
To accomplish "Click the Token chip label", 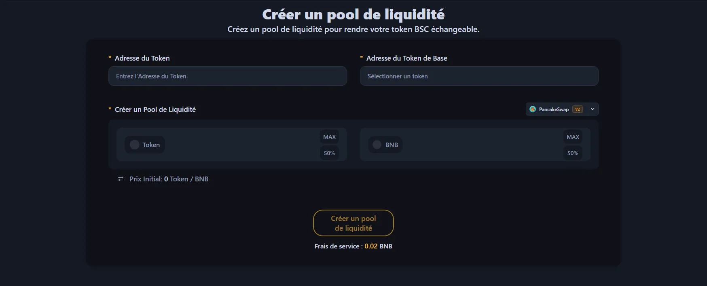I will (x=151, y=145).
